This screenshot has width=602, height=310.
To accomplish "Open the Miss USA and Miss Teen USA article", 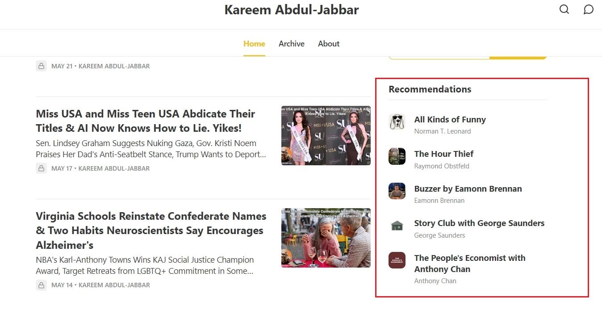I will point(146,121).
